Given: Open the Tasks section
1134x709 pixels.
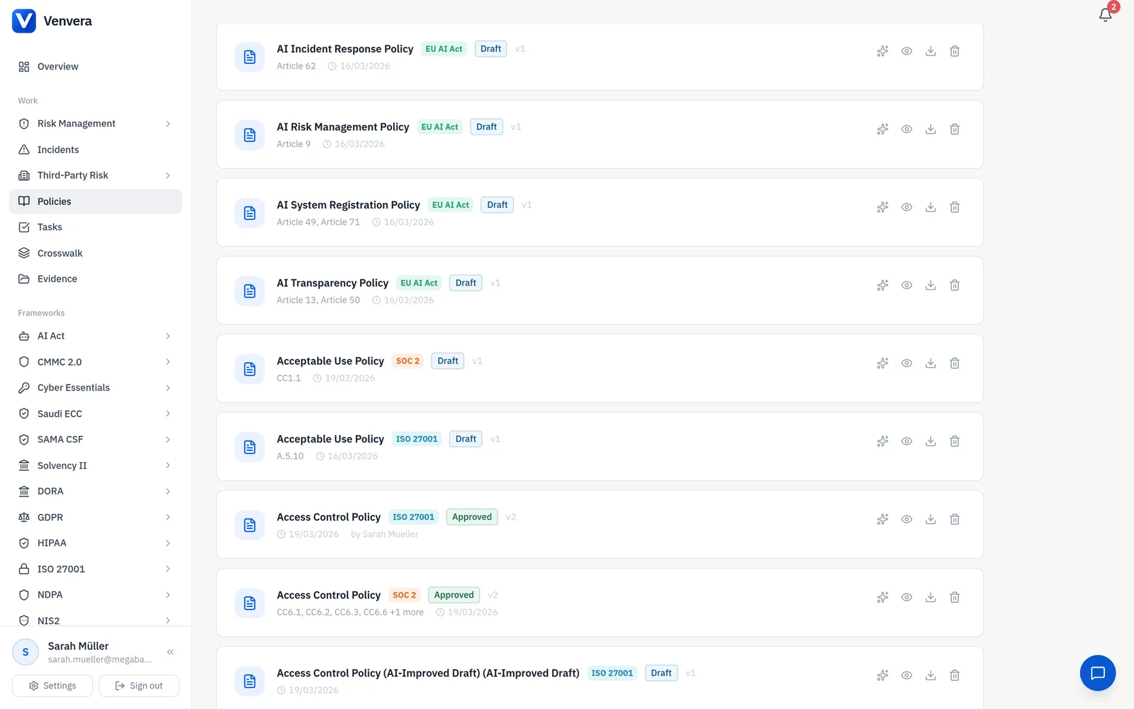Looking at the screenshot, I should point(96,227).
